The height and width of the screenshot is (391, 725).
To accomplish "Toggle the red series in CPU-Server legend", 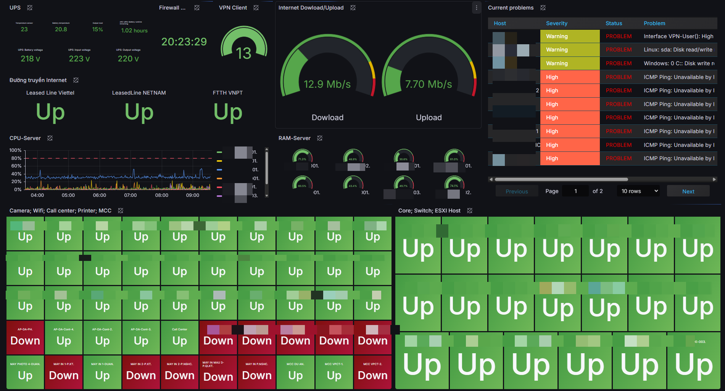I will 219,187.
